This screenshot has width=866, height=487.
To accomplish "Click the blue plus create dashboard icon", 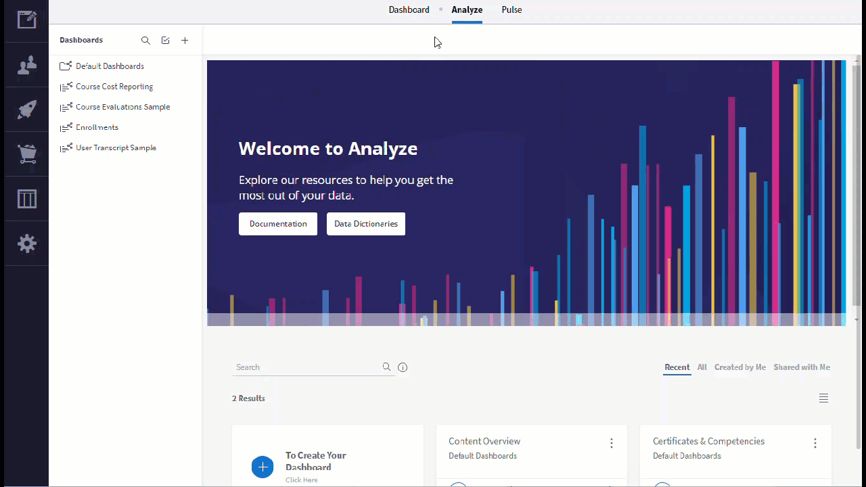I will [x=263, y=467].
